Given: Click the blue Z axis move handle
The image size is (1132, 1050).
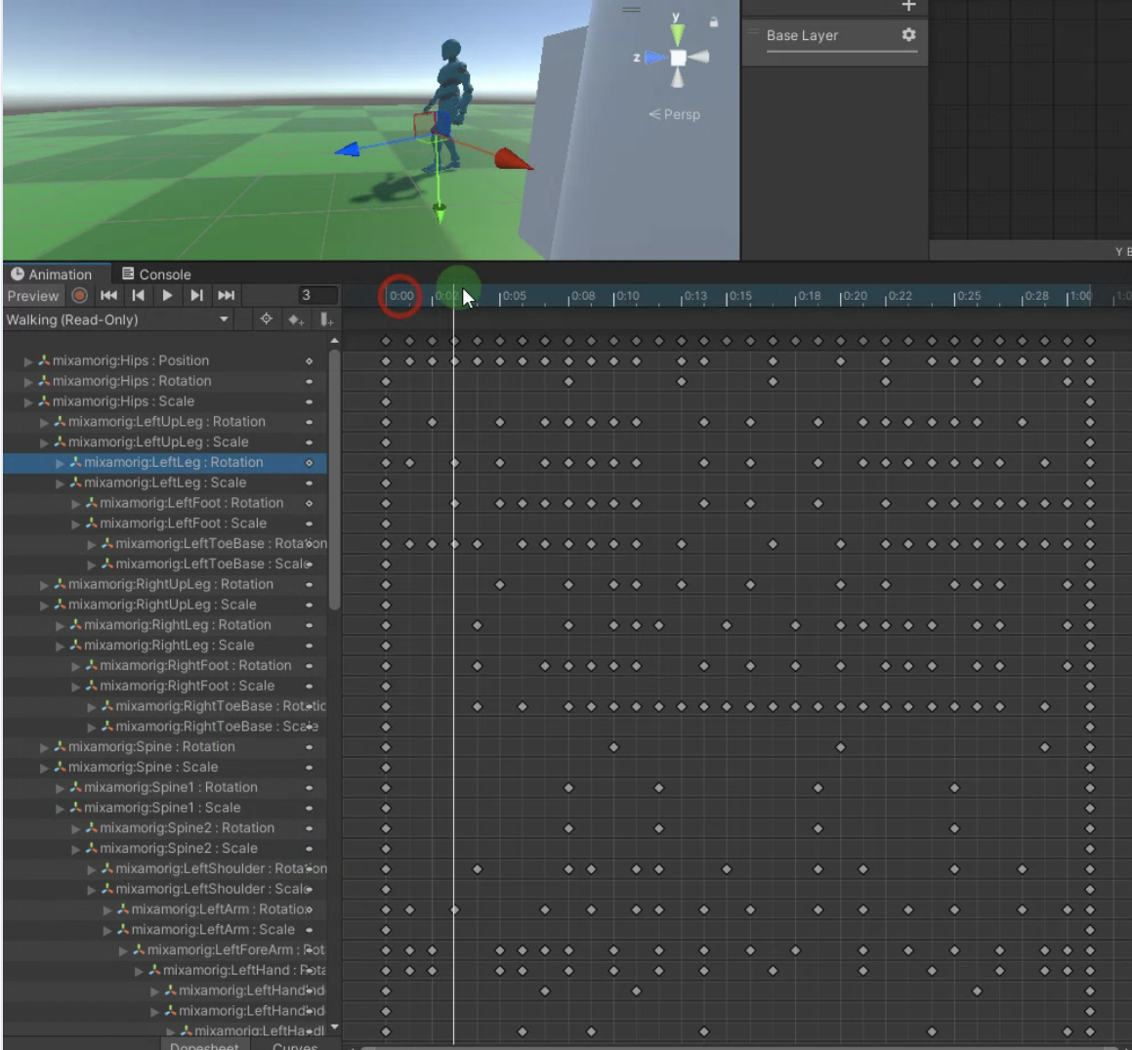Looking at the screenshot, I should [x=348, y=150].
